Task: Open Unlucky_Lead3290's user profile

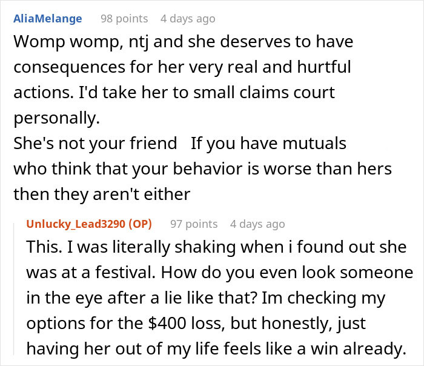Action: [x=75, y=224]
